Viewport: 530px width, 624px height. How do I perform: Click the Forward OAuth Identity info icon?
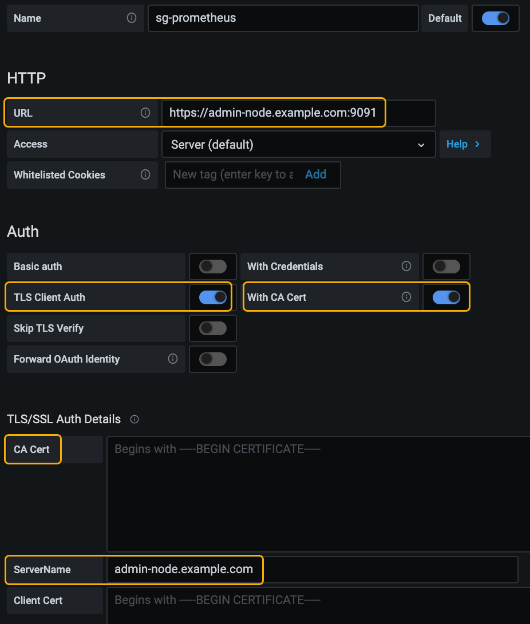tap(172, 359)
